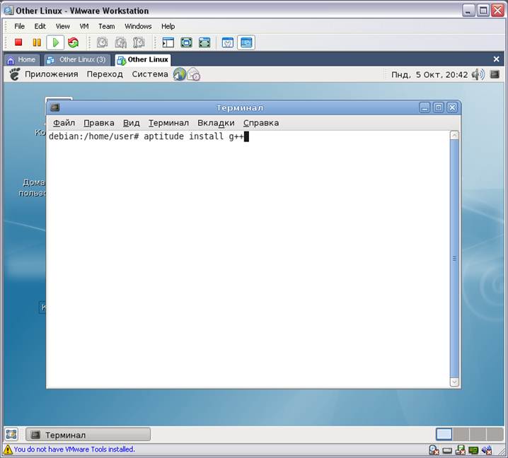Click the CD-ROM device status icon

434,450
